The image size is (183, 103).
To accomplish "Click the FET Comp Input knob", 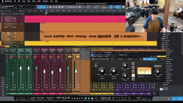I will [102, 71].
